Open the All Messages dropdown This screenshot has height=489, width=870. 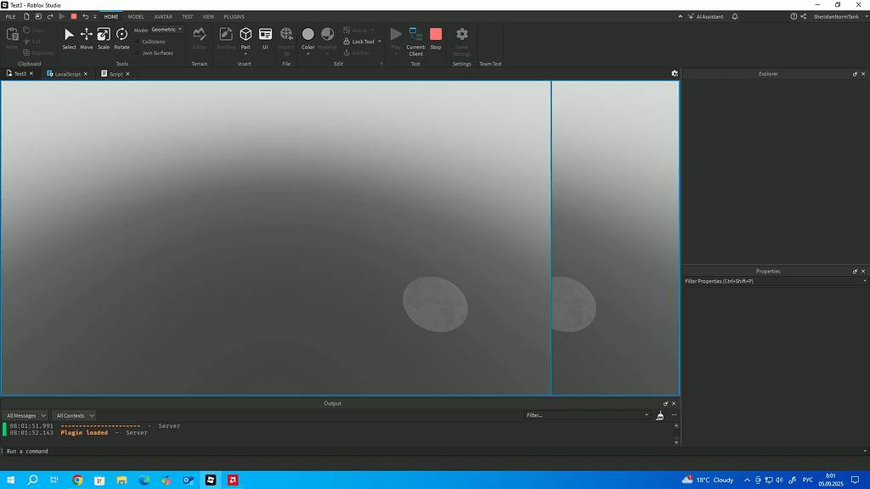tap(25, 415)
